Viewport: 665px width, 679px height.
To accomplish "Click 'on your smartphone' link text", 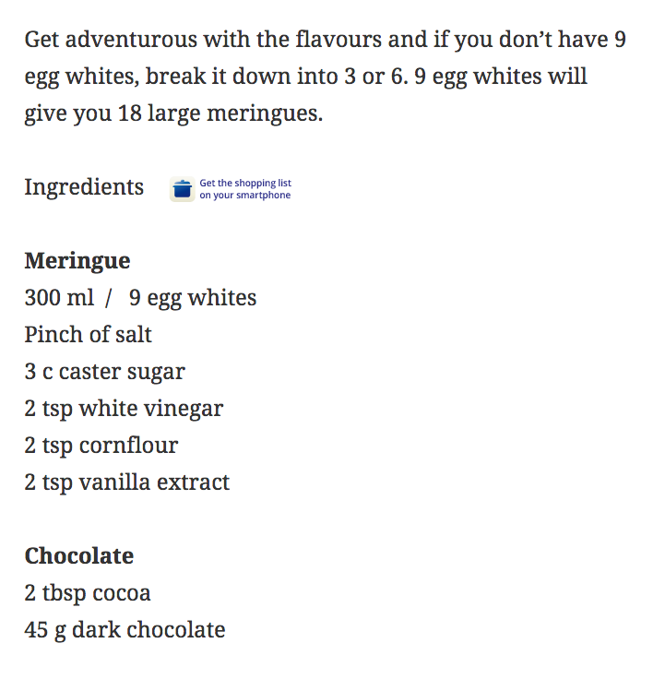I will click(x=245, y=196).
